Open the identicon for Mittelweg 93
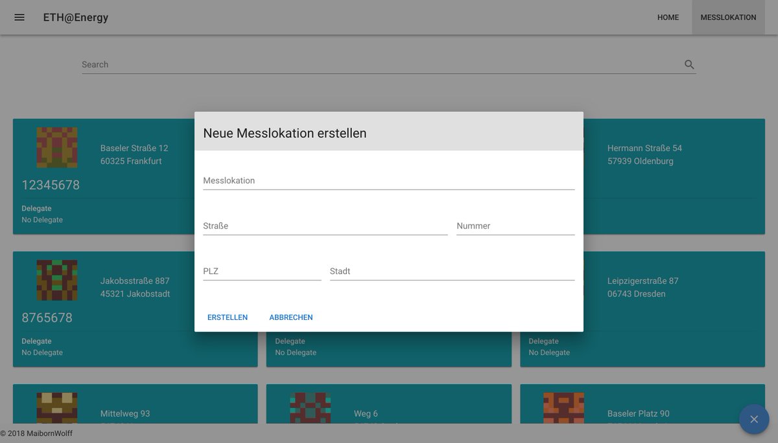Image resolution: width=778 pixels, height=443 pixels. (57, 408)
